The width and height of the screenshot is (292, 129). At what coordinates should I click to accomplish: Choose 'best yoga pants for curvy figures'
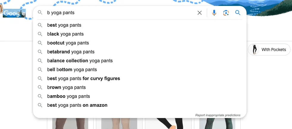click(x=83, y=79)
